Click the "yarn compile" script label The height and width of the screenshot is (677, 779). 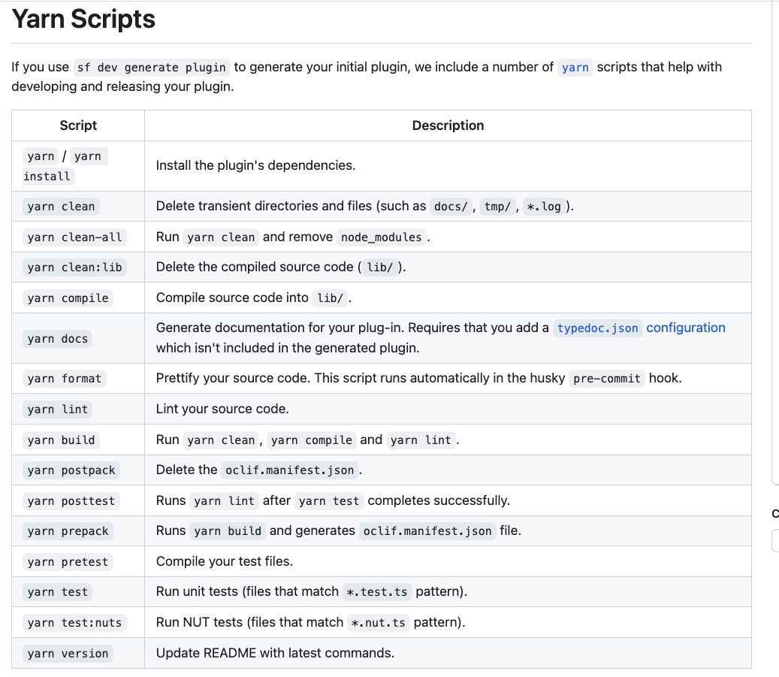point(67,298)
